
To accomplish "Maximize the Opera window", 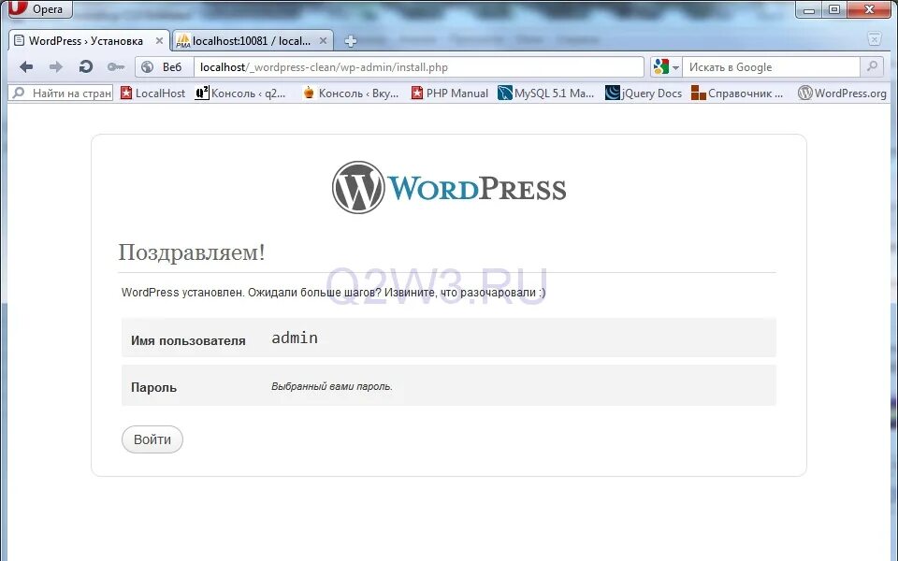I will pyautogui.click(x=834, y=9).
